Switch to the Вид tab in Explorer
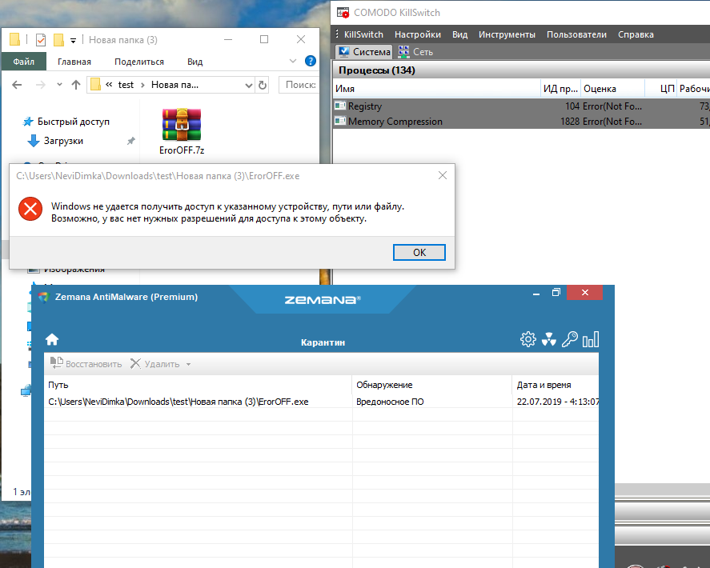The height and width of the screenshot is (568, 710). pos(195,62)
